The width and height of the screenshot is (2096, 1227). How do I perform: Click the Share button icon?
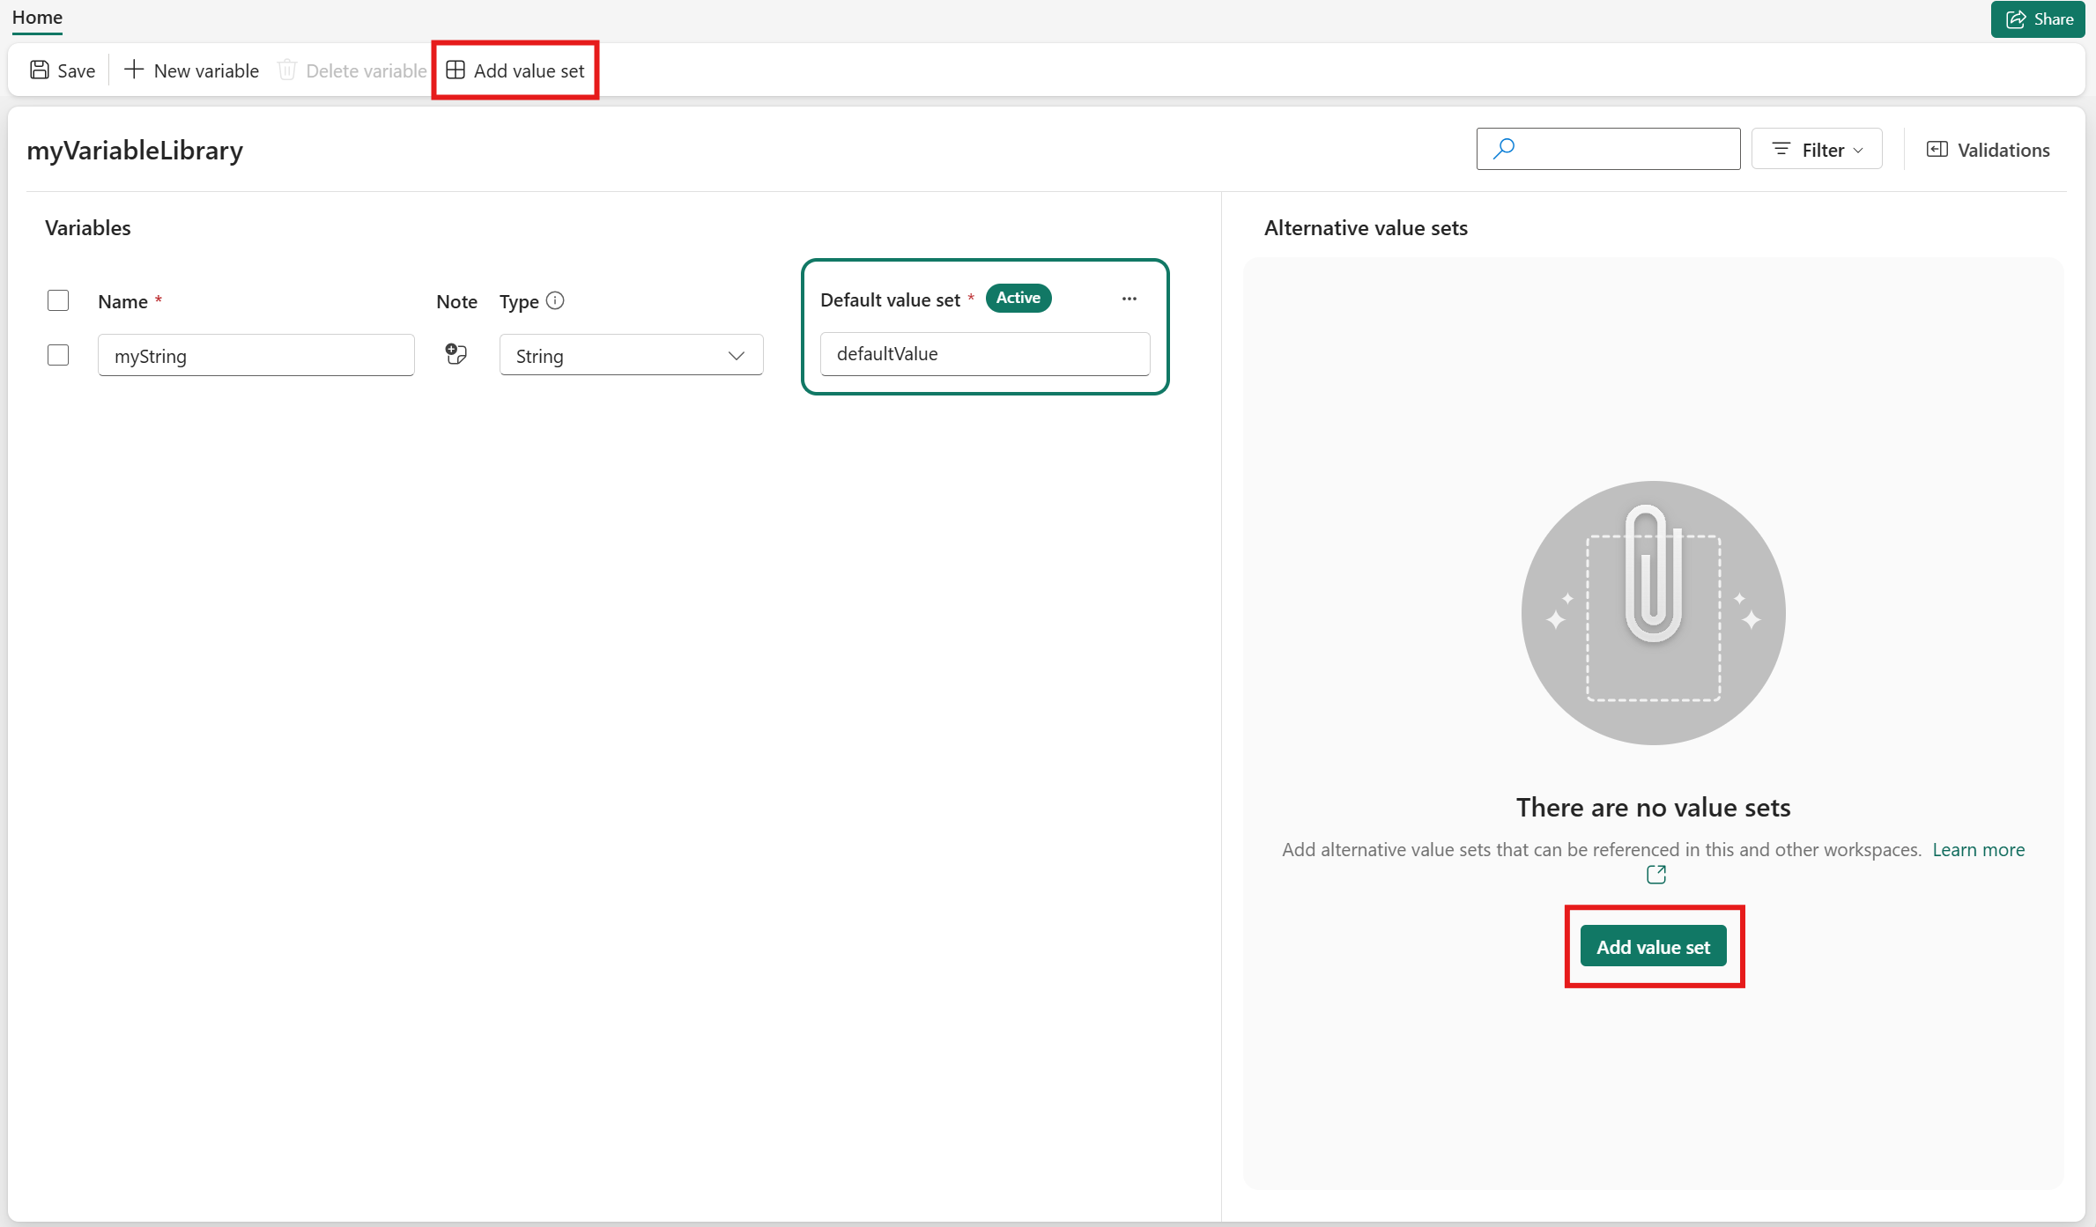pos(2016,19)
